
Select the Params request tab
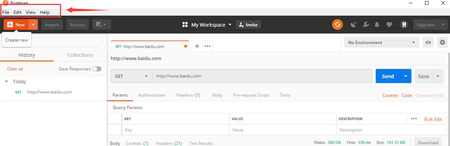pyautogui.click(x=120, y=95)
